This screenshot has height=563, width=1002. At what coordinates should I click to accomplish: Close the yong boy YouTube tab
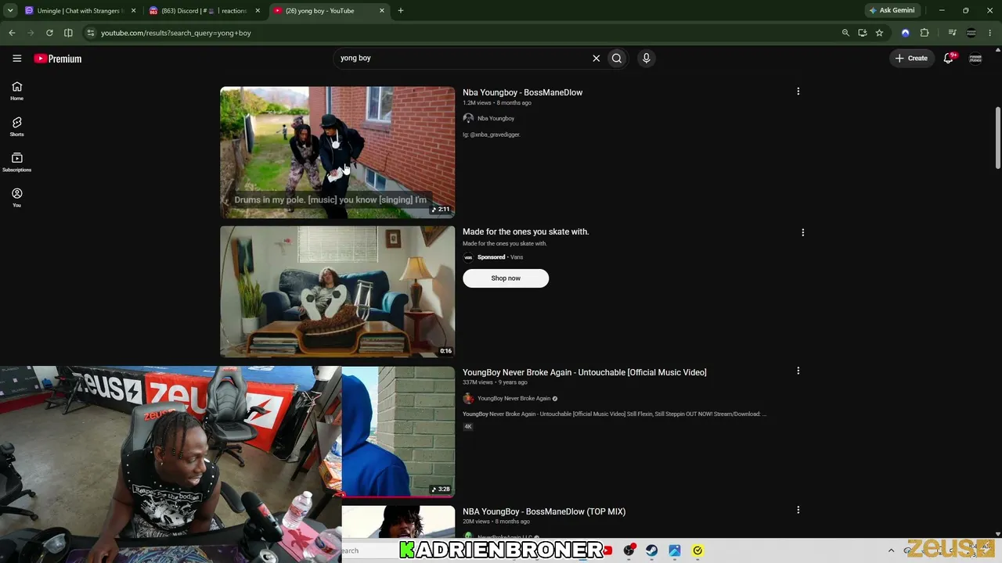point(382,11)
